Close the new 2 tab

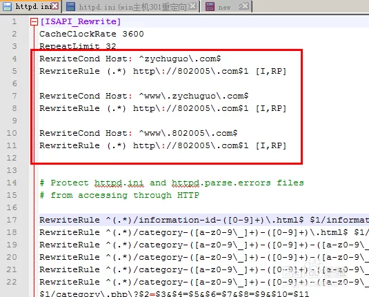pyautogui.click(x=246, y=6)
